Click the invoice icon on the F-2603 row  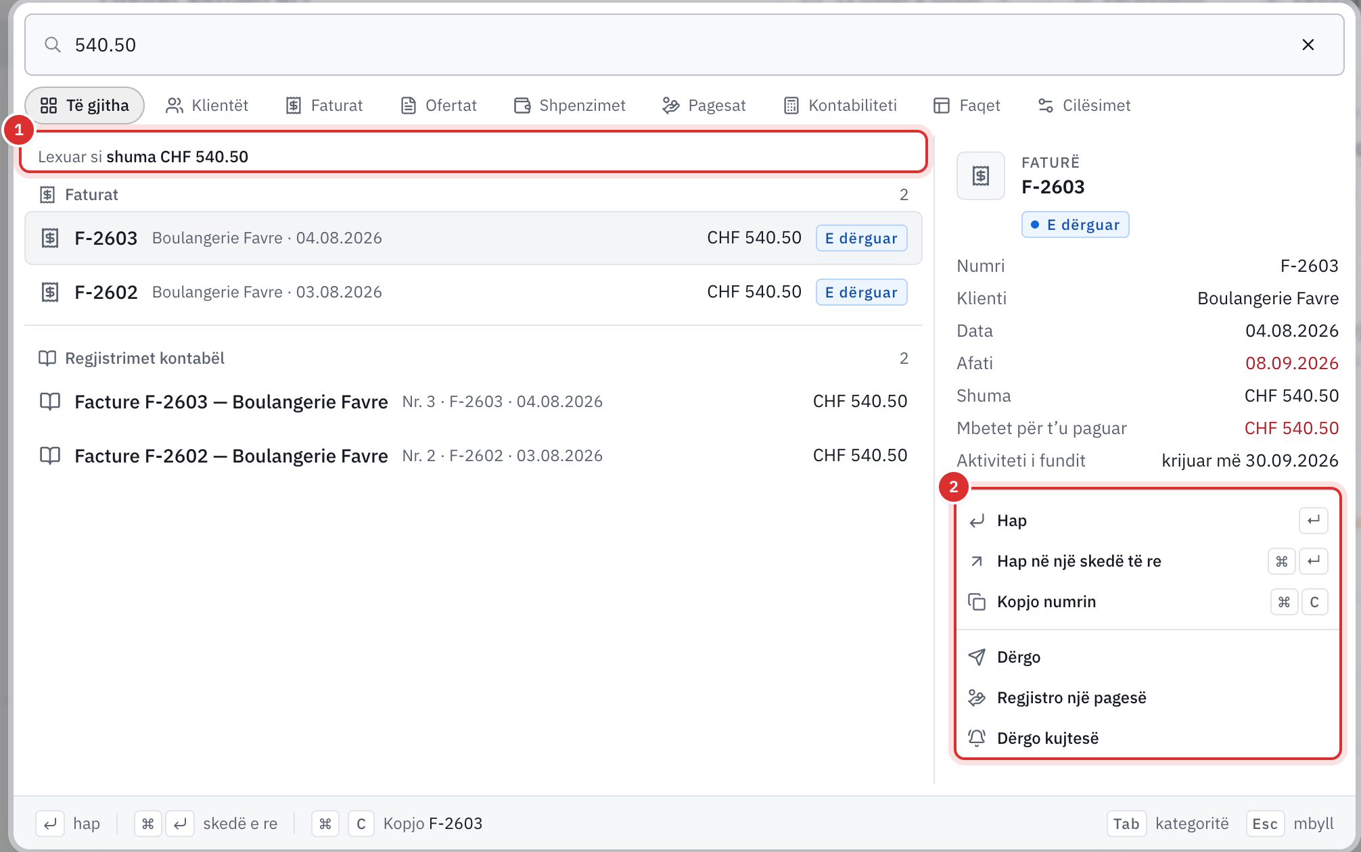[x=50, y=238]
